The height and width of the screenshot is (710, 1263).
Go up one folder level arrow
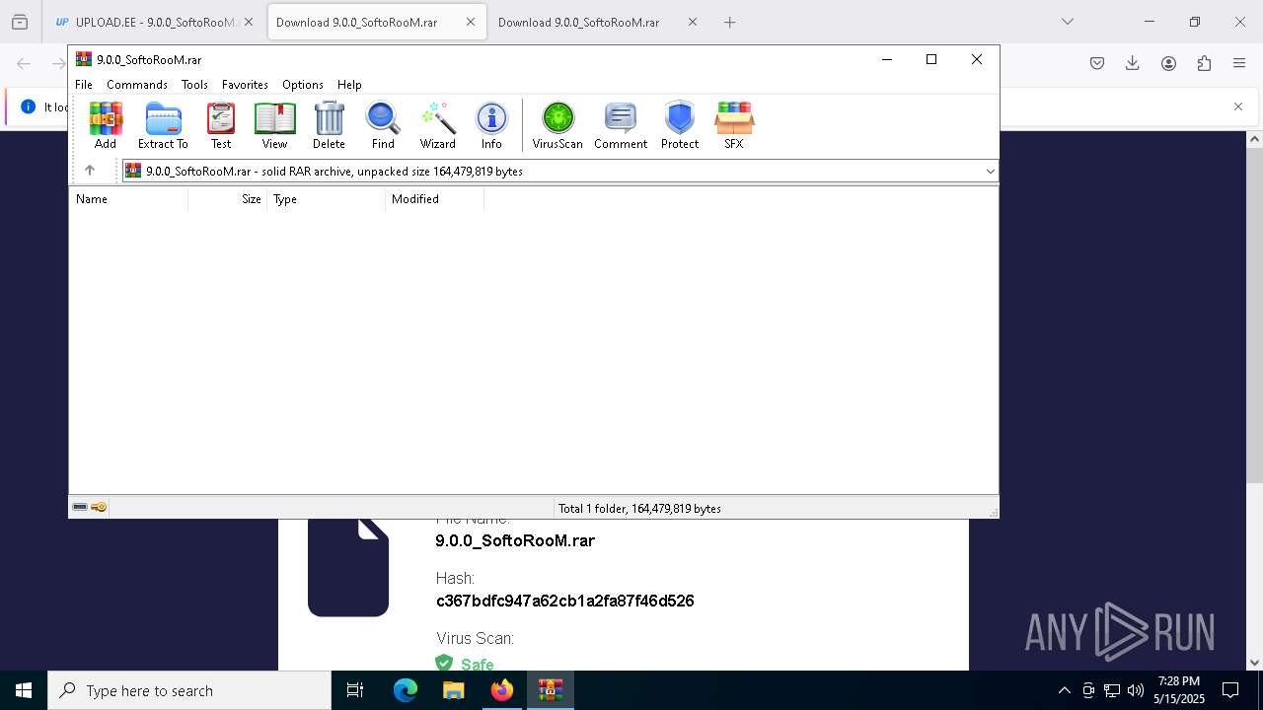coord(89,171)
